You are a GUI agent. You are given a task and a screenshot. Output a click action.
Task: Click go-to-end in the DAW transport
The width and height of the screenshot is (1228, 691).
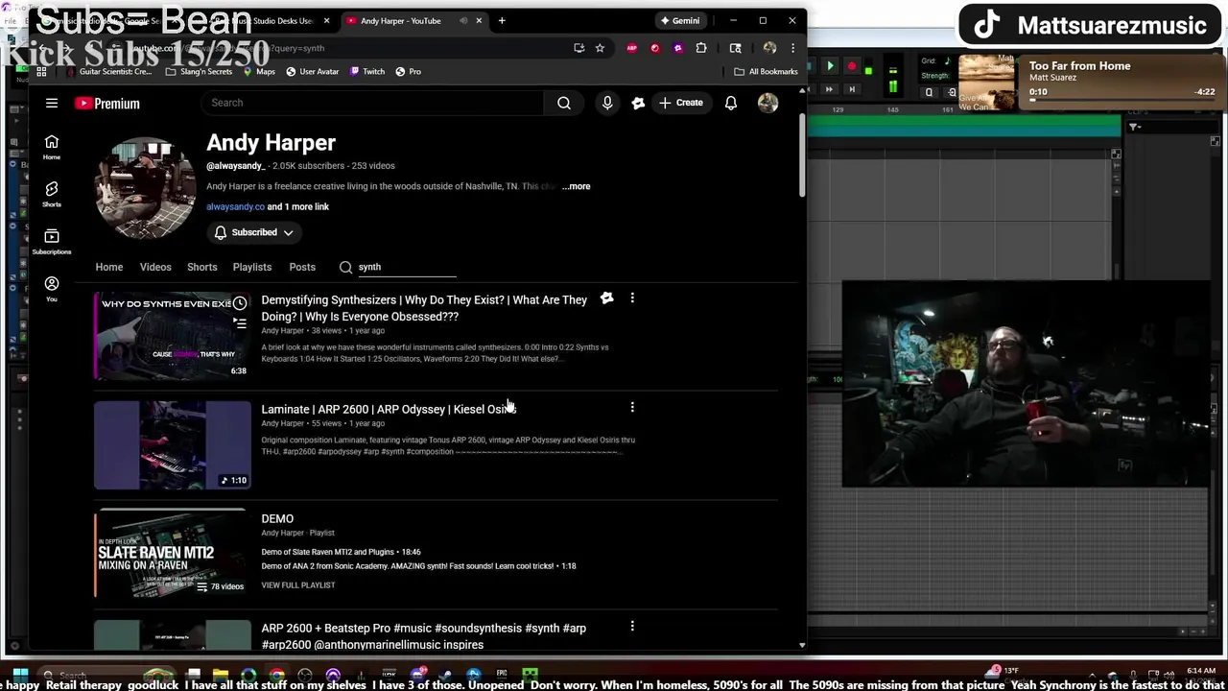tap(851, 88)
